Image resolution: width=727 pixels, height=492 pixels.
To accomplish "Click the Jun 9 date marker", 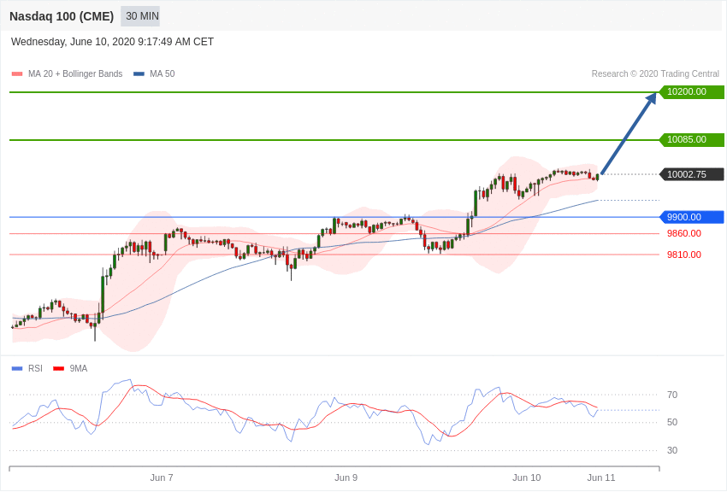I will point(346,477).
